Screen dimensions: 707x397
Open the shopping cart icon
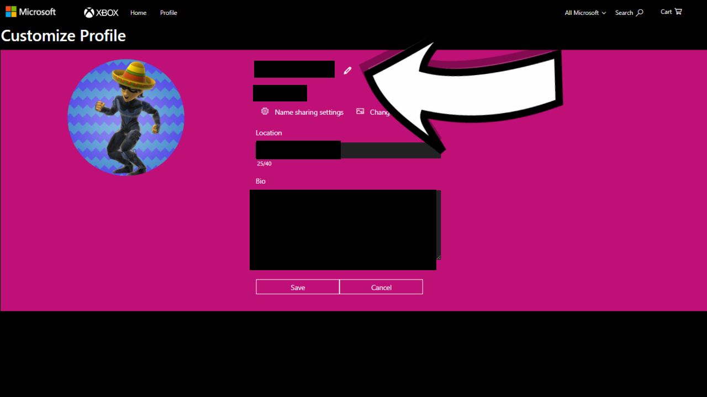[678, 12]
